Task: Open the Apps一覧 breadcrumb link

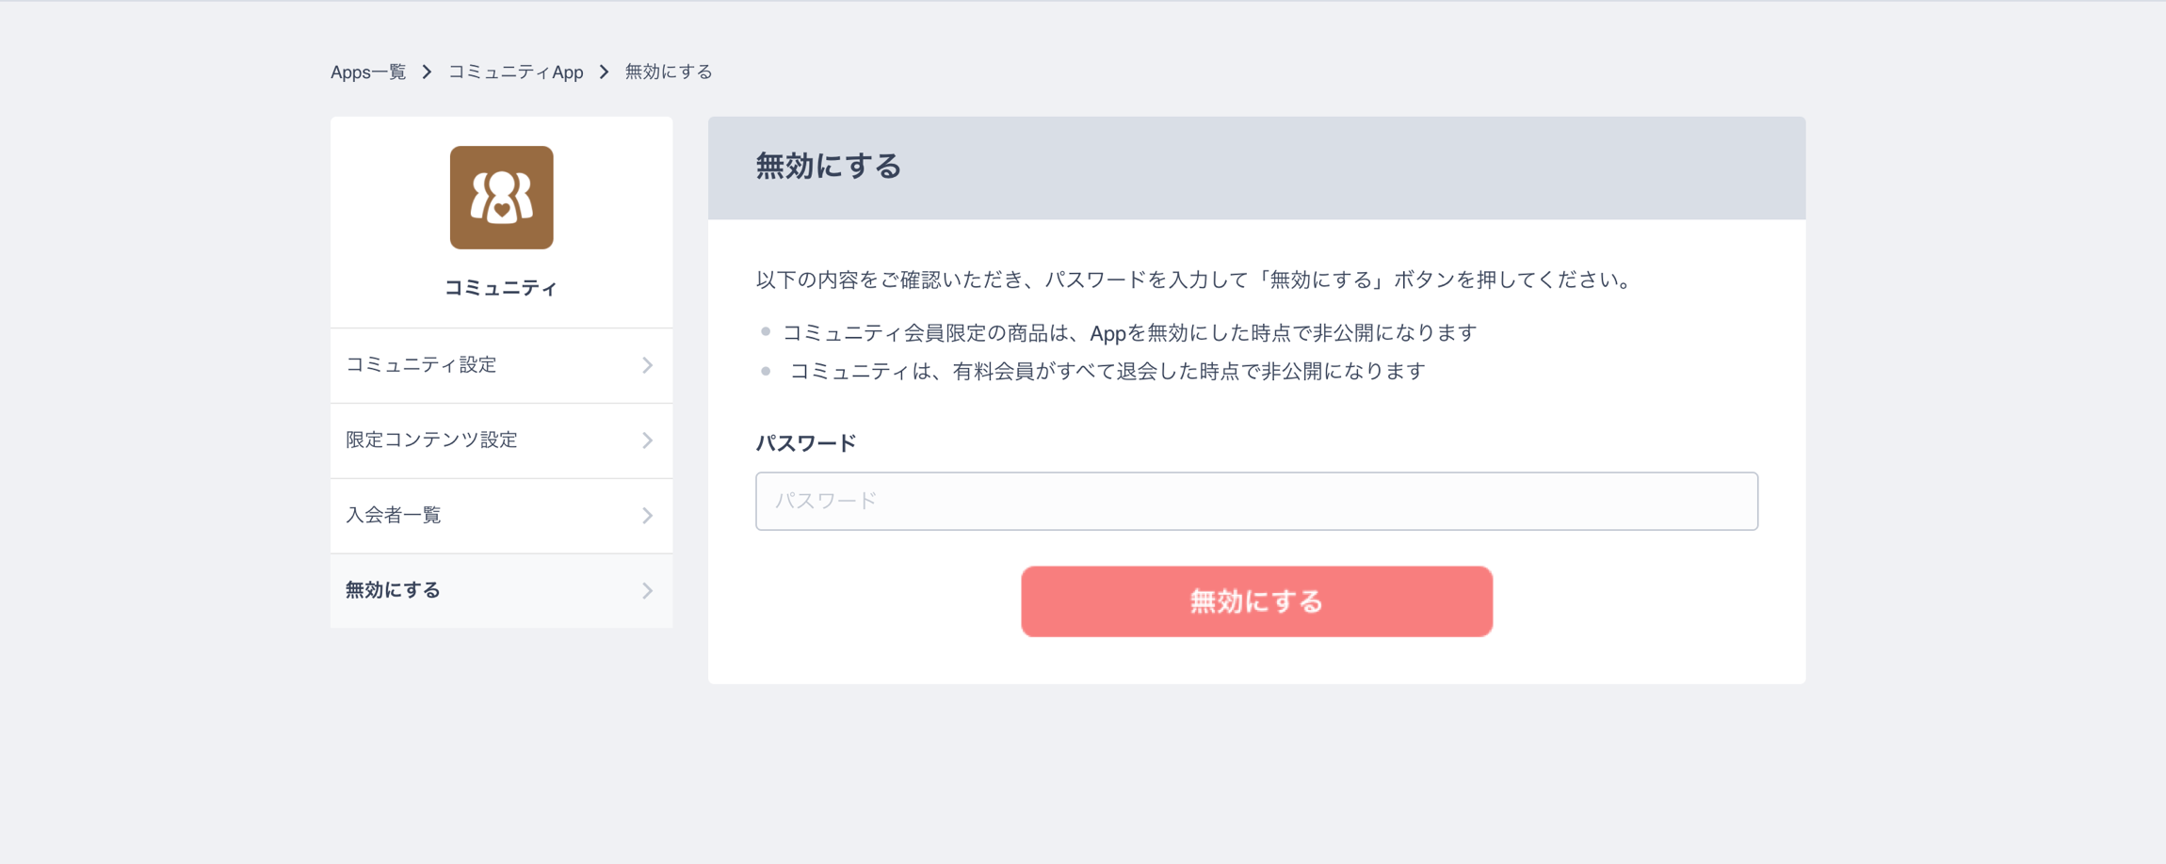Action: [368, 72]
